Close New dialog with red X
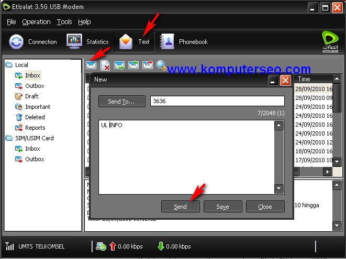The image size is (346, 259). click(285, 80)
